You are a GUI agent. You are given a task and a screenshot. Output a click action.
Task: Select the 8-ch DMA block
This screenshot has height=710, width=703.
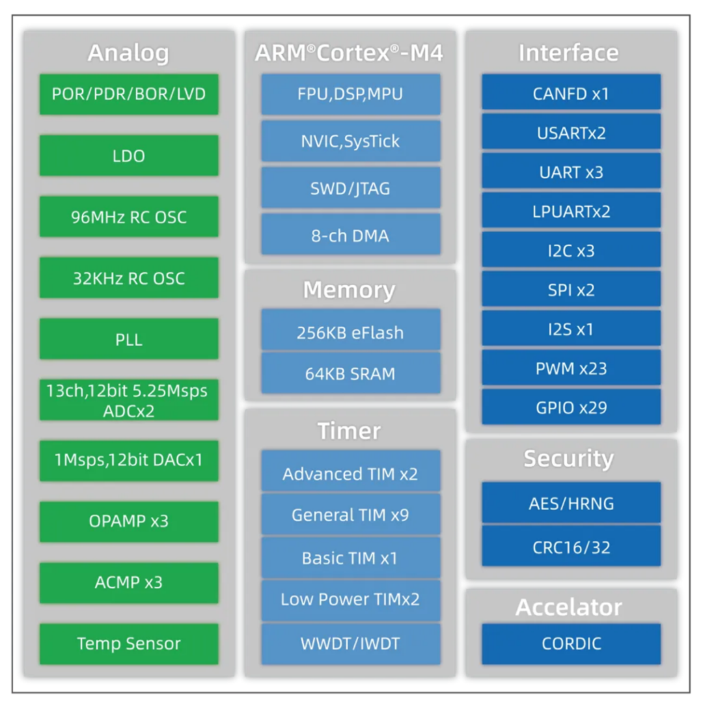point(351,235)
